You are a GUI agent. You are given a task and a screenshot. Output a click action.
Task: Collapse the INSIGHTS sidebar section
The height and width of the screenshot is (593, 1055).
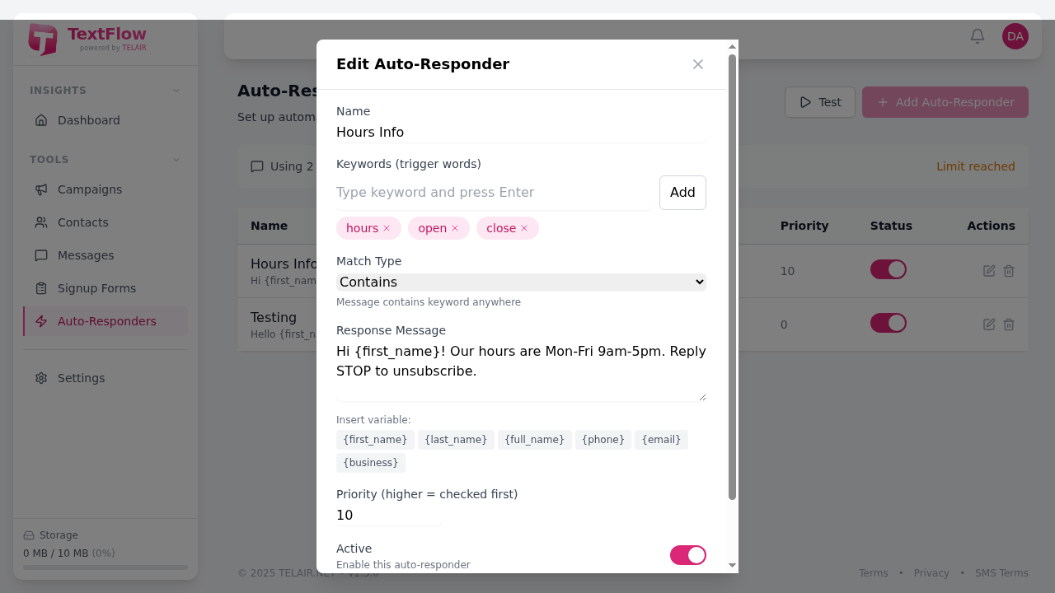(176, 90)
